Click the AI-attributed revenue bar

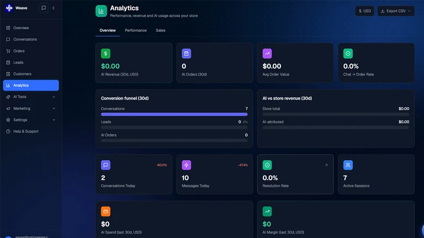pos(335,127)
